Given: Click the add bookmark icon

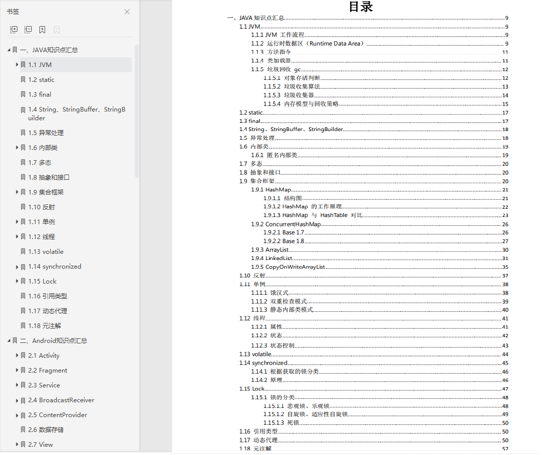Looking at the screenshot, I should pyautogui.click(x=42, y=30).
